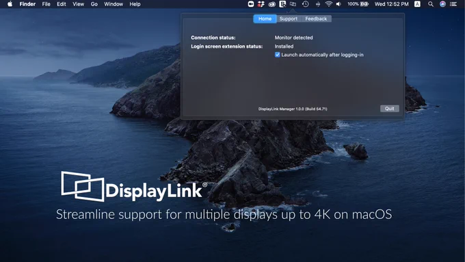
Task: Open the Dropbox menu bar icon
Action: coord(261,4)
